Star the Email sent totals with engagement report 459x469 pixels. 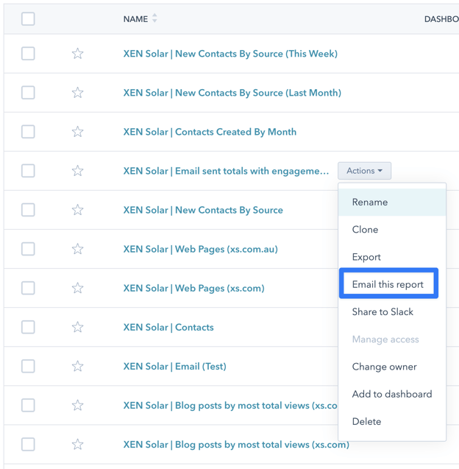click(77, 171)
